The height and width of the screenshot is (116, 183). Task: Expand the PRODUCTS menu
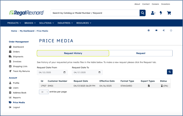point(14,23)
